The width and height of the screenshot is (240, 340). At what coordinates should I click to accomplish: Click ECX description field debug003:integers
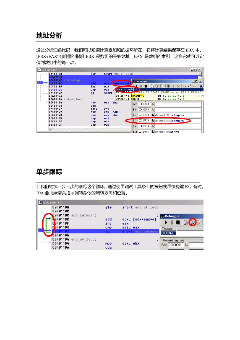[x=178, y=115]
